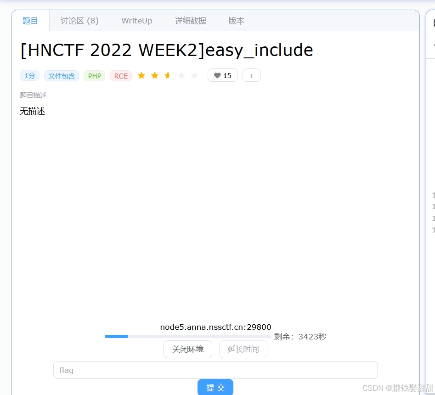Select the RCE tag

point(121,76)
